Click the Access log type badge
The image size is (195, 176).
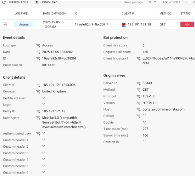point(24,24)
